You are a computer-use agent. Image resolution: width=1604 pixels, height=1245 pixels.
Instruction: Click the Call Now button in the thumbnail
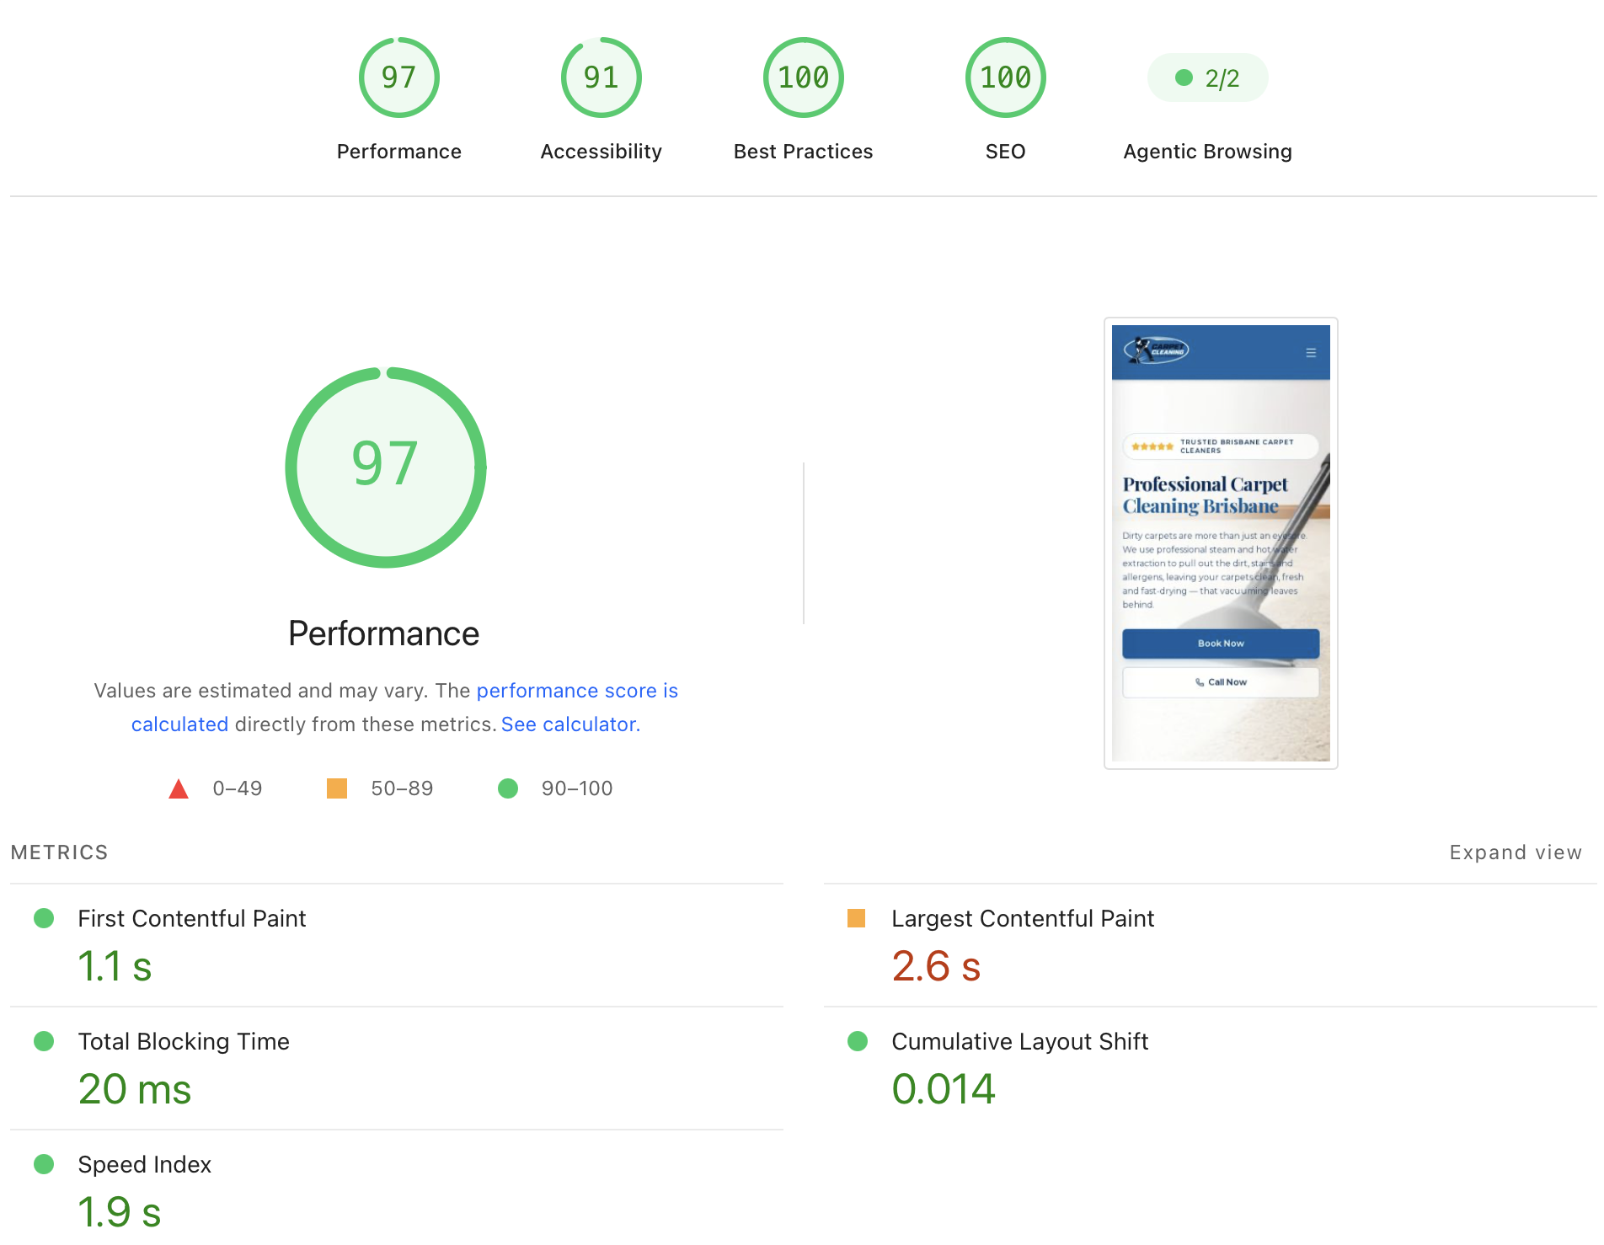tap(1221, 682)
